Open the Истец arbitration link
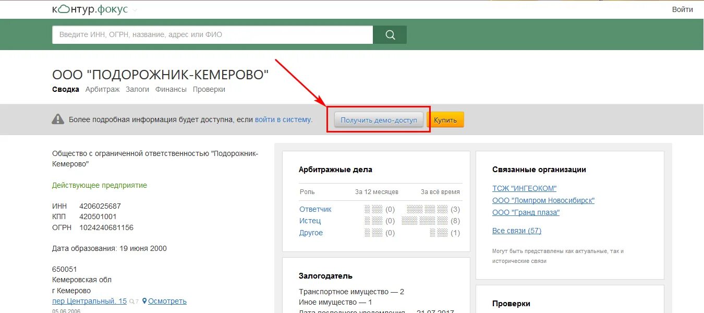Viewport: 704px width, 313px height. 310,221
